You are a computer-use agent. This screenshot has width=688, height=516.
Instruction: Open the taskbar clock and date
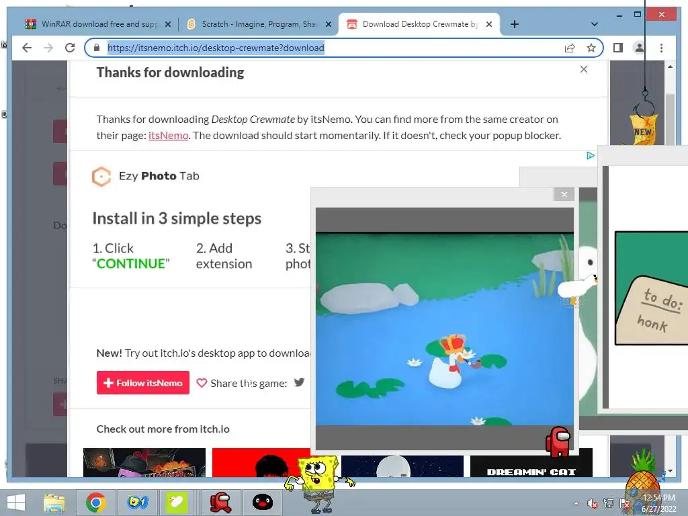pos(659,503)
